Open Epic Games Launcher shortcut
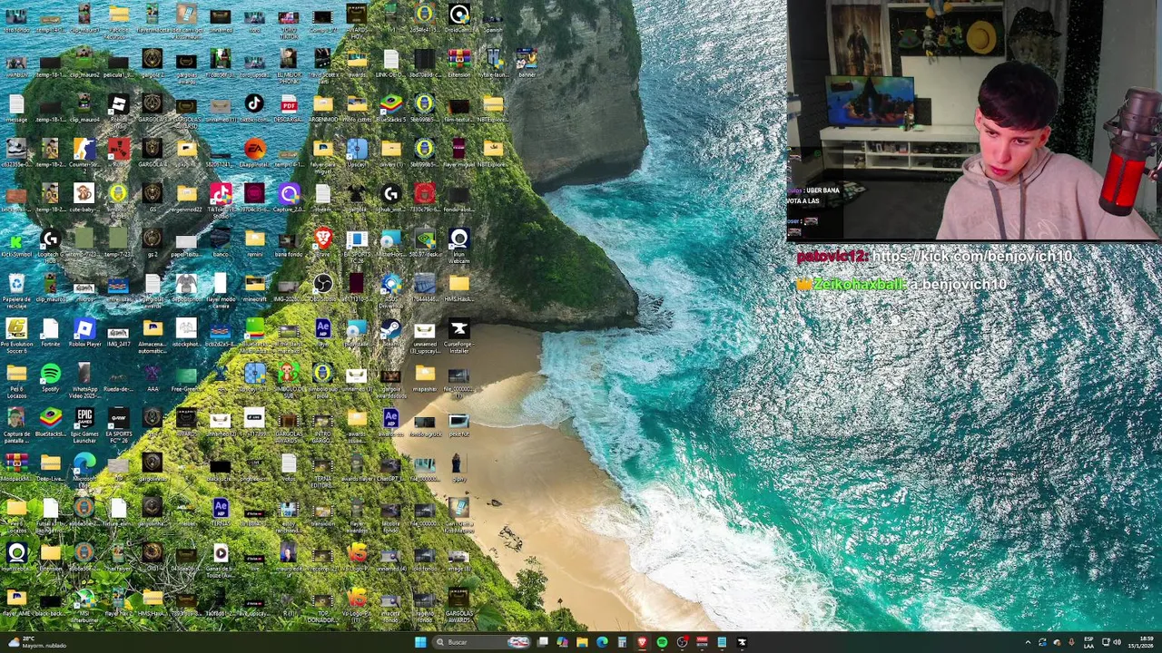1162x653 pixels. click(x=84, y=424)
